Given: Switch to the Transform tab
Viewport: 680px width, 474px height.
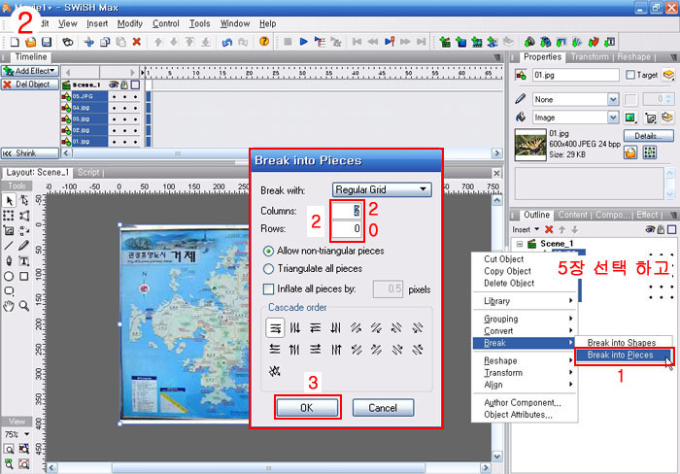Looking at the screenshot, I should (x=590, y=56).
